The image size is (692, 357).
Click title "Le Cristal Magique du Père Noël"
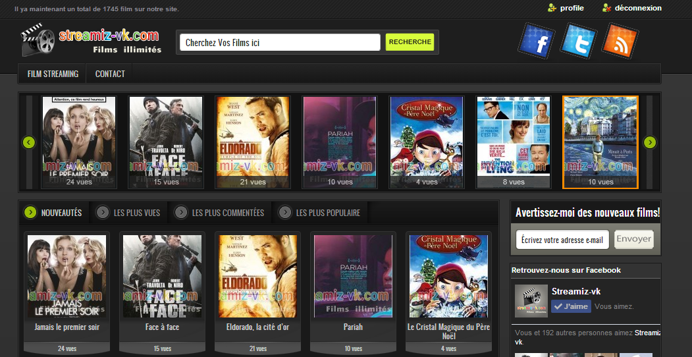tap(449, 331)
